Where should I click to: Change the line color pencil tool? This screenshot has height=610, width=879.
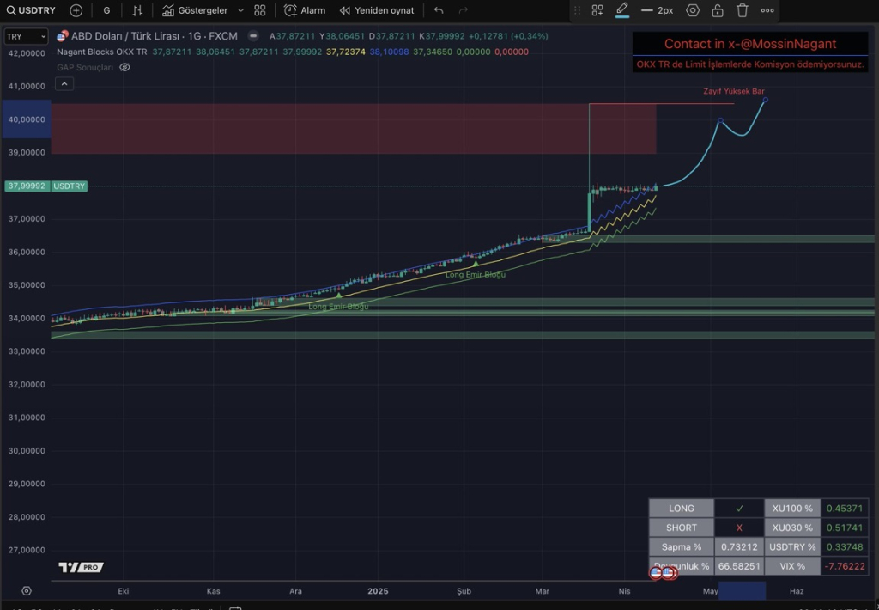coord(621,10)
